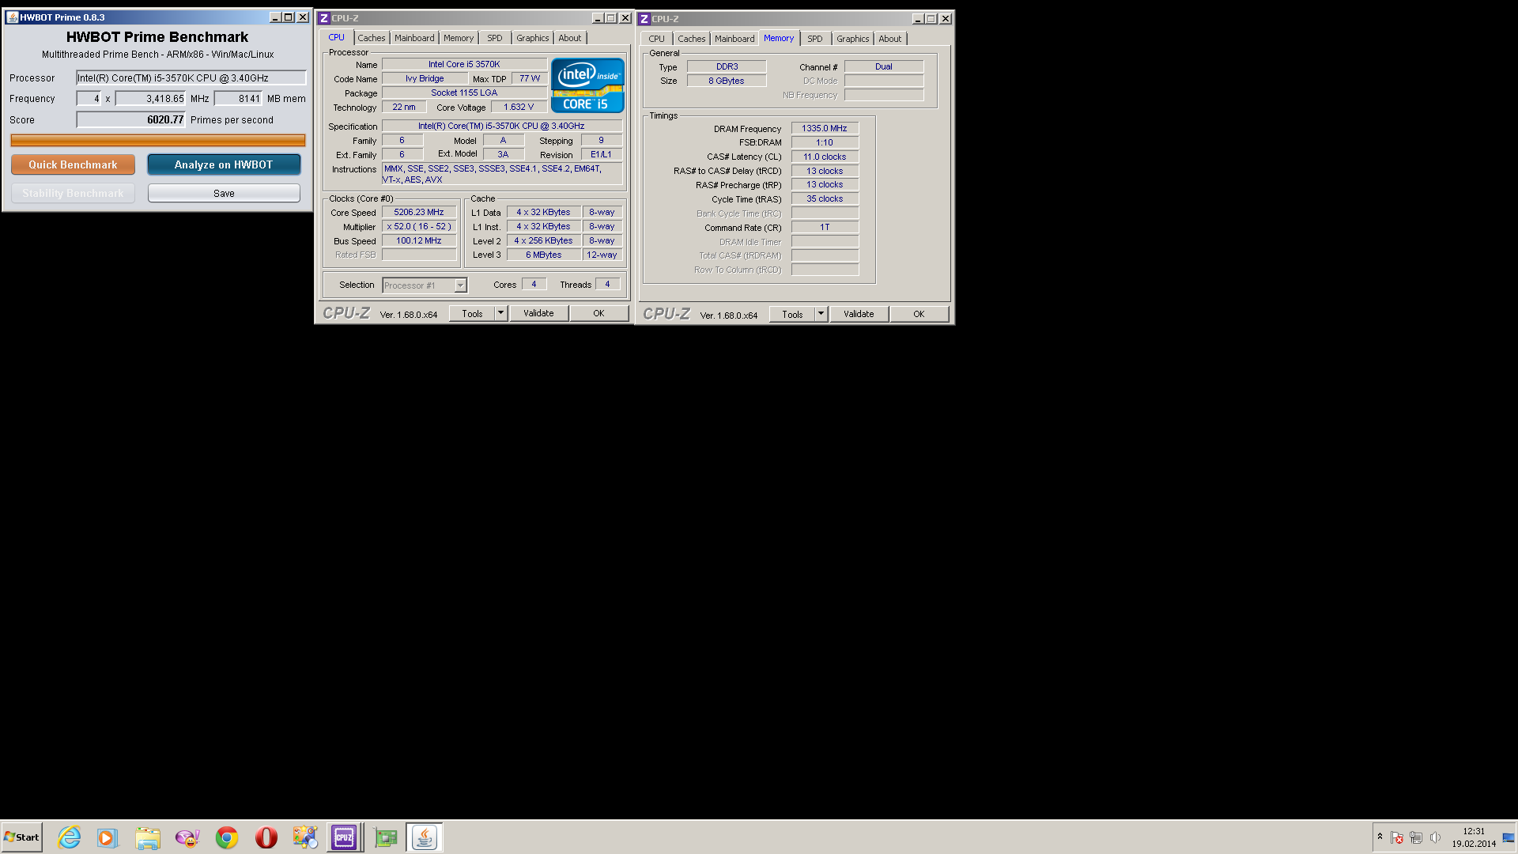Click Cycle Time value 35 clocks
This screenshot has height=854, width=1518.
point(825,198)
